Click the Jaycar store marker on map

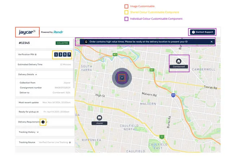click(x=100, y=118)
